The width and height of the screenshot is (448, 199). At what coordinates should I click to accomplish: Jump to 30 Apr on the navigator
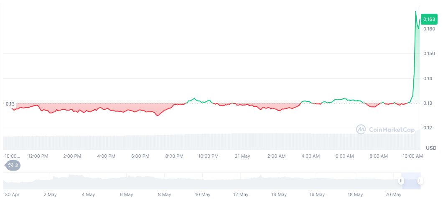(13, 194)
